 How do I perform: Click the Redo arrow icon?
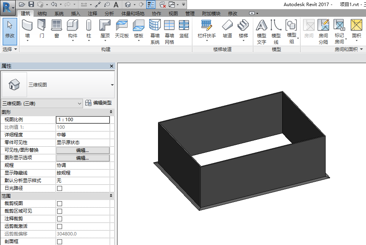[67, 4]
